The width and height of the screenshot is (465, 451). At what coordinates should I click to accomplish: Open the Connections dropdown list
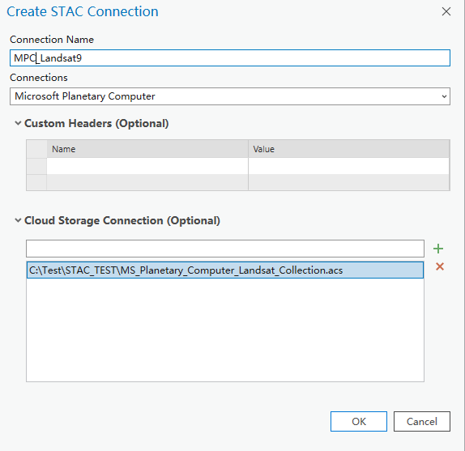(x=444, y=96)
